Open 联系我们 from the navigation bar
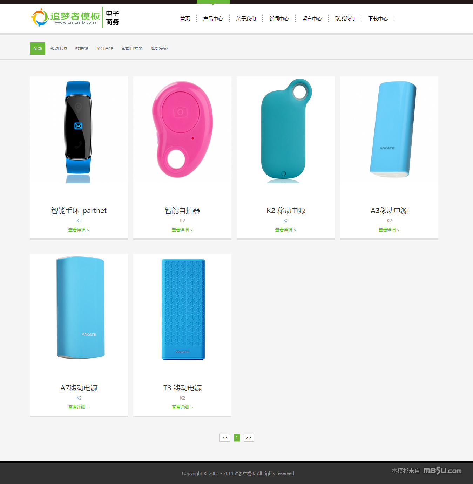Image resolution: width=473 pixels, height=484 pixels. click(345, 19)
